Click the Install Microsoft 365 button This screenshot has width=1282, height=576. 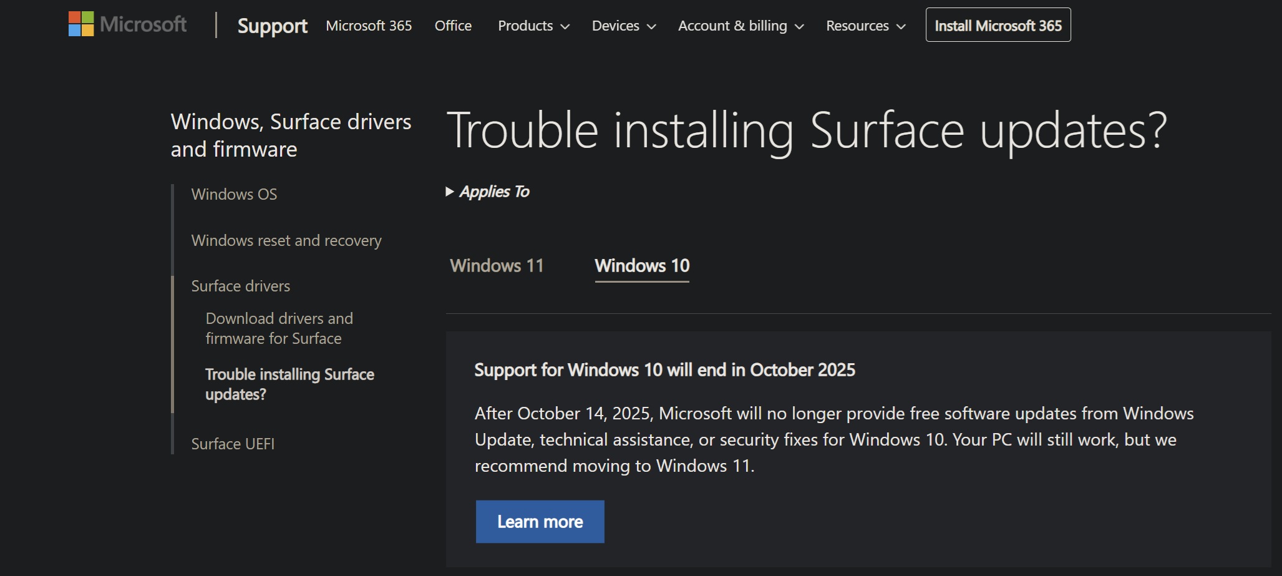pos(998,25)
